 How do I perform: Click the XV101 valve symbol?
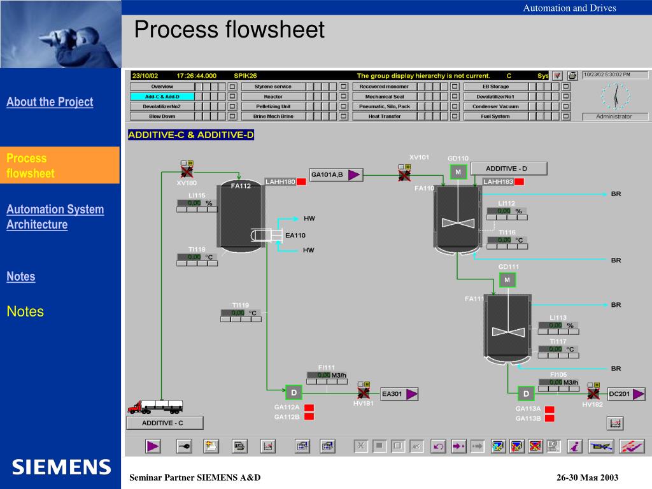(404, 175)
